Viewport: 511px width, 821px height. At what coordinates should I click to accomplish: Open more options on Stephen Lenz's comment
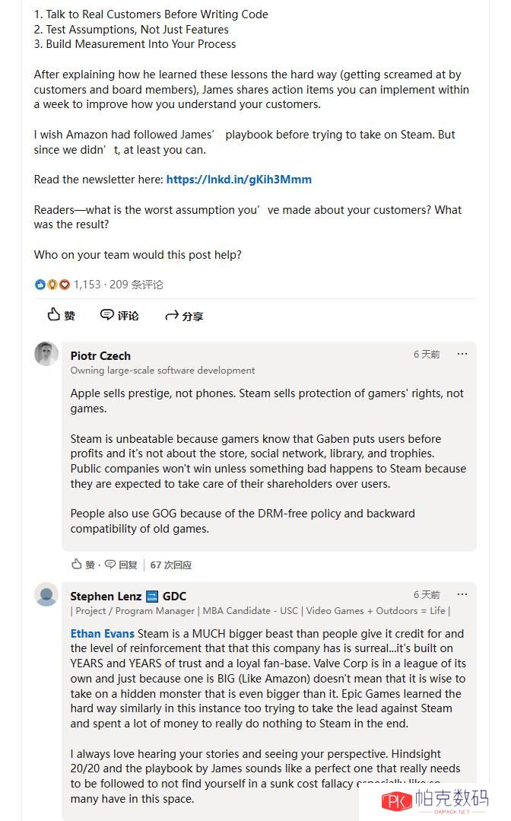(462, 594)
